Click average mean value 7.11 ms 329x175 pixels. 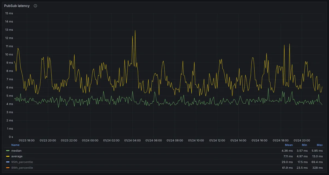[287, 156]
